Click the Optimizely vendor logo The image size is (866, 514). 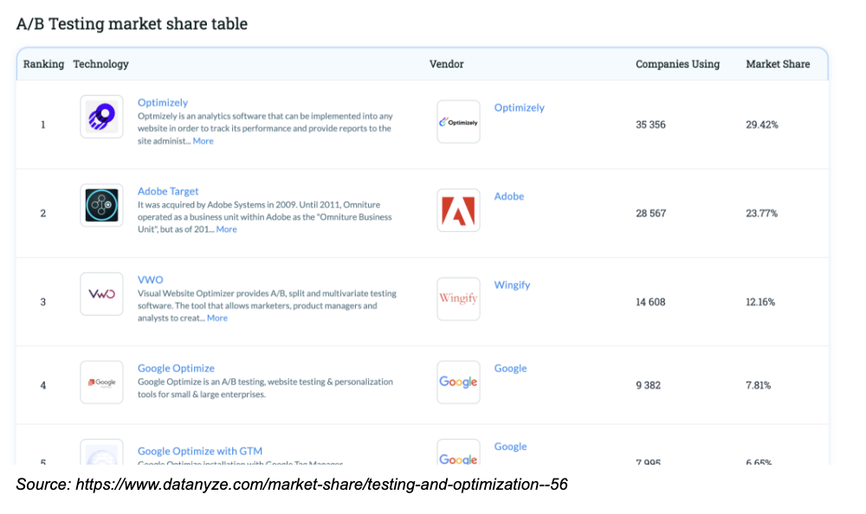[x=458, y=121]
